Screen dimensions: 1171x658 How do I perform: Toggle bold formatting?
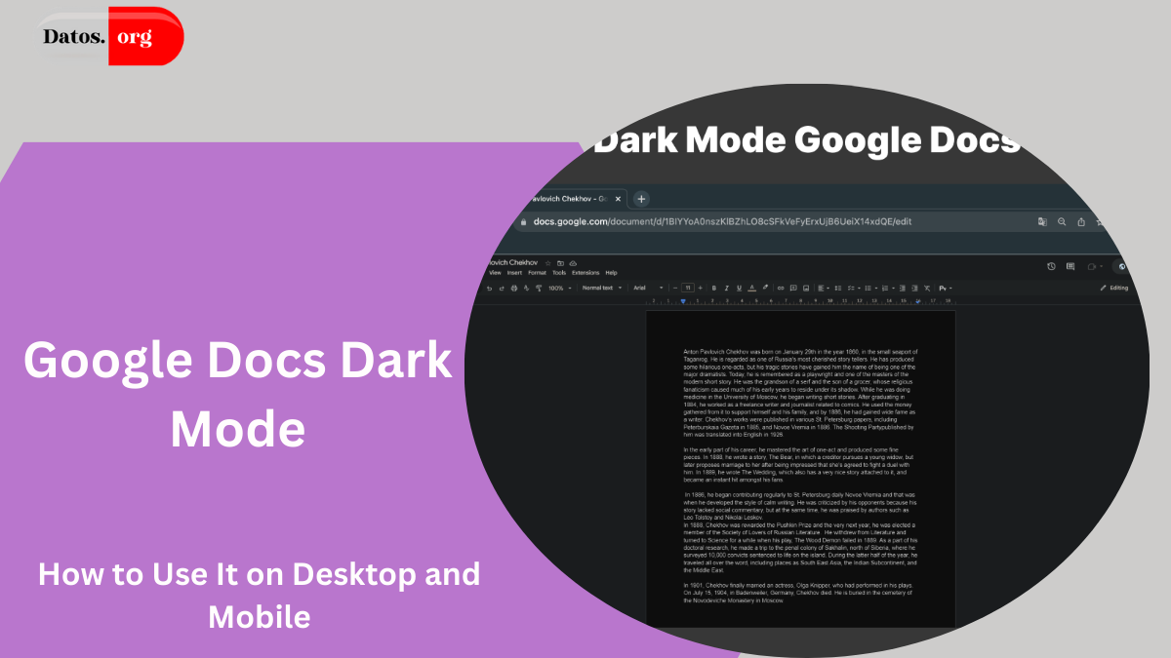click(714, 288)
